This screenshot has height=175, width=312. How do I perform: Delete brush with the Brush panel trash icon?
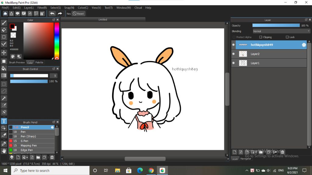pyautogui.click(x=52, y=157)
